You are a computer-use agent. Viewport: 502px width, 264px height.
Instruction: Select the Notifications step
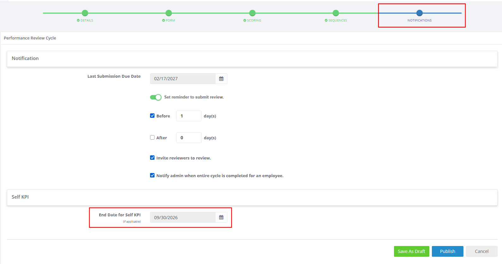point(420,16)
